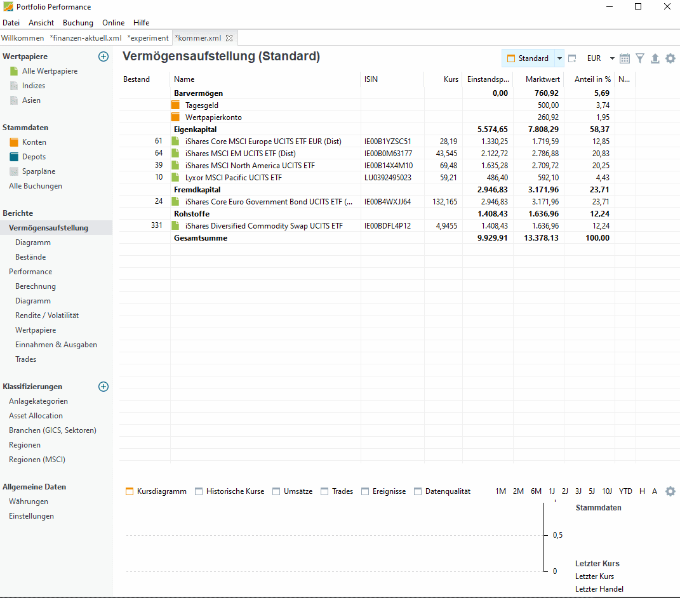Image resolution: width=680 pixels, height=598 pixels.
Task: Expand the Standard view dropdown arrow
Action: [x=559, y=58]
